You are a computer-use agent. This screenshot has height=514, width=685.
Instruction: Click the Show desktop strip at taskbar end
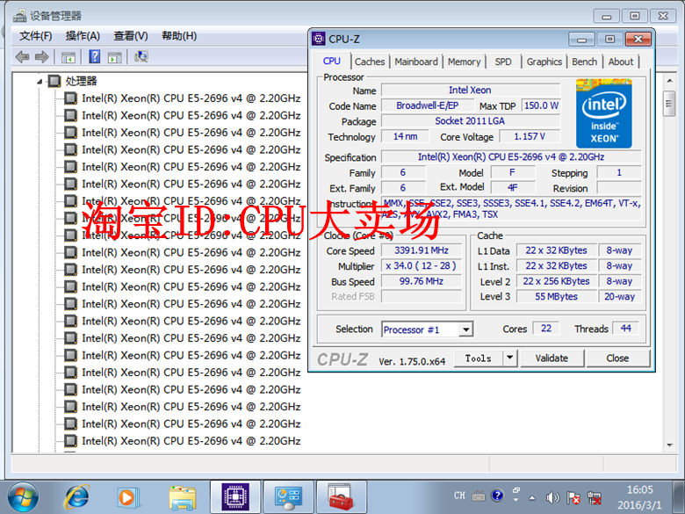pyautogui.click(x=679, y=497)
